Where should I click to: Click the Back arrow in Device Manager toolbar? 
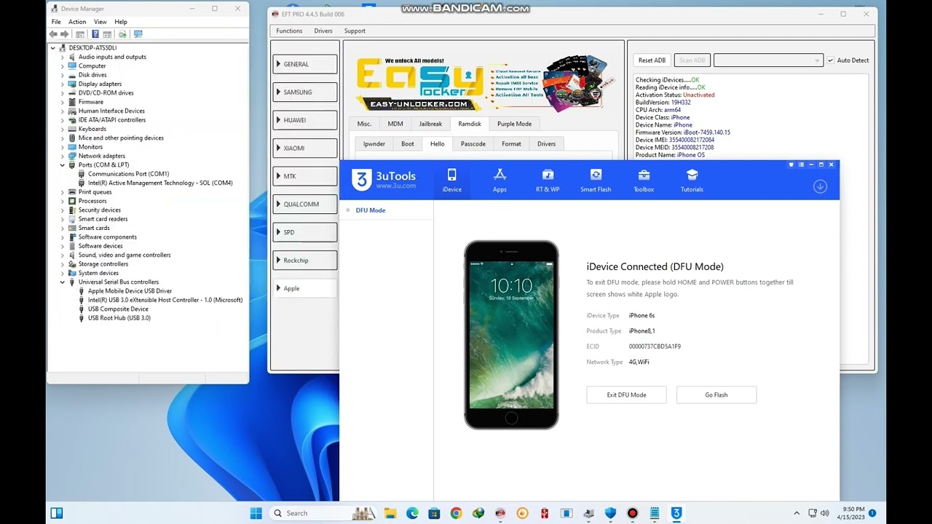pyautogui.click(x=53, y=34)
